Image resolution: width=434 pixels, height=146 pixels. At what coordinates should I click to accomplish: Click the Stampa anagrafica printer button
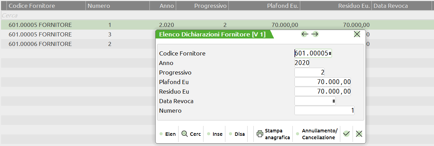click(273, 134)
